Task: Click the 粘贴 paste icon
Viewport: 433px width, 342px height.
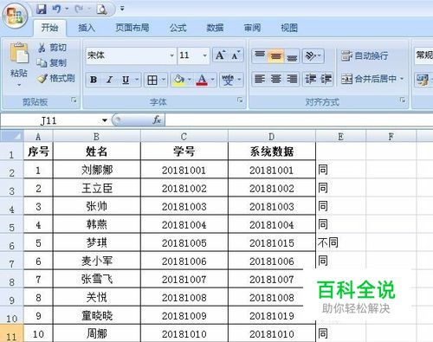Action: [x=19, y=54]
